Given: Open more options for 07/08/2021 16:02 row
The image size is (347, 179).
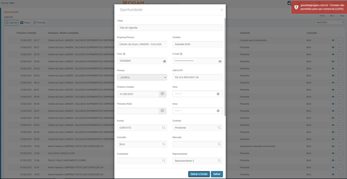Looking at the screenshot, I should [x=341, y=175].
